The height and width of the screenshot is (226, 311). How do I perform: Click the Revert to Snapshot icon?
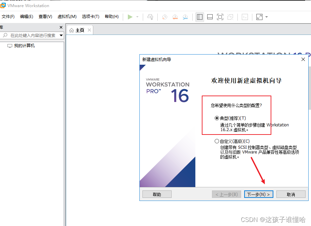point(175,17)
